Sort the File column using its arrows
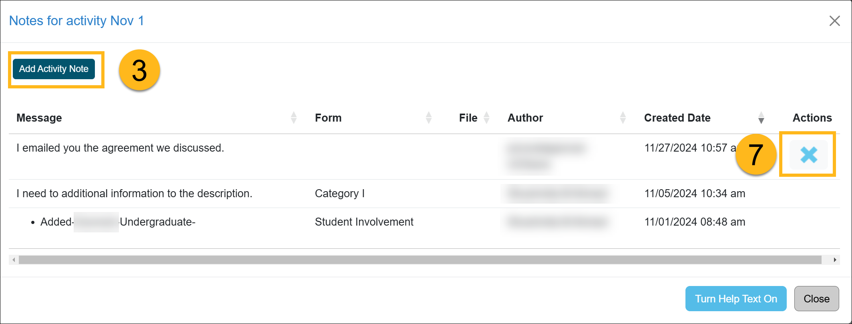Viewport: 852px width, 324px height. coord(486,118)
